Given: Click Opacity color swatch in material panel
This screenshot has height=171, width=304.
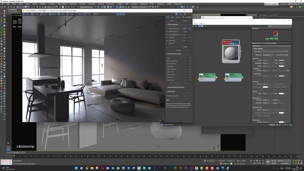Looking at the screenshot, I should 281,94.
